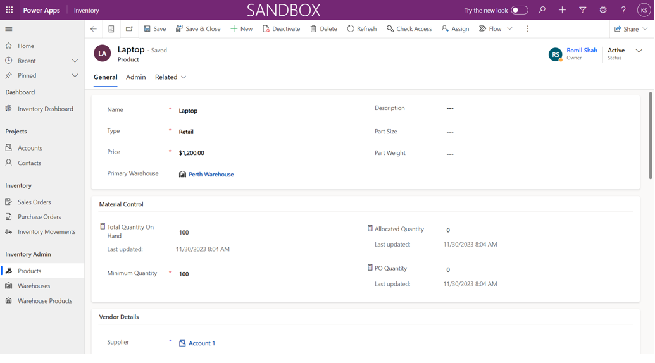Click the Minimum Quantity input field

click(x=253, y=274)
